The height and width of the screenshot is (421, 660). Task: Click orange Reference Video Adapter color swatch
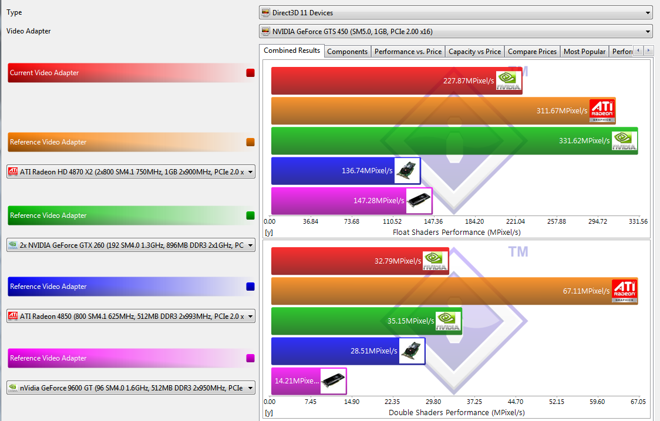tap(251, 142)
